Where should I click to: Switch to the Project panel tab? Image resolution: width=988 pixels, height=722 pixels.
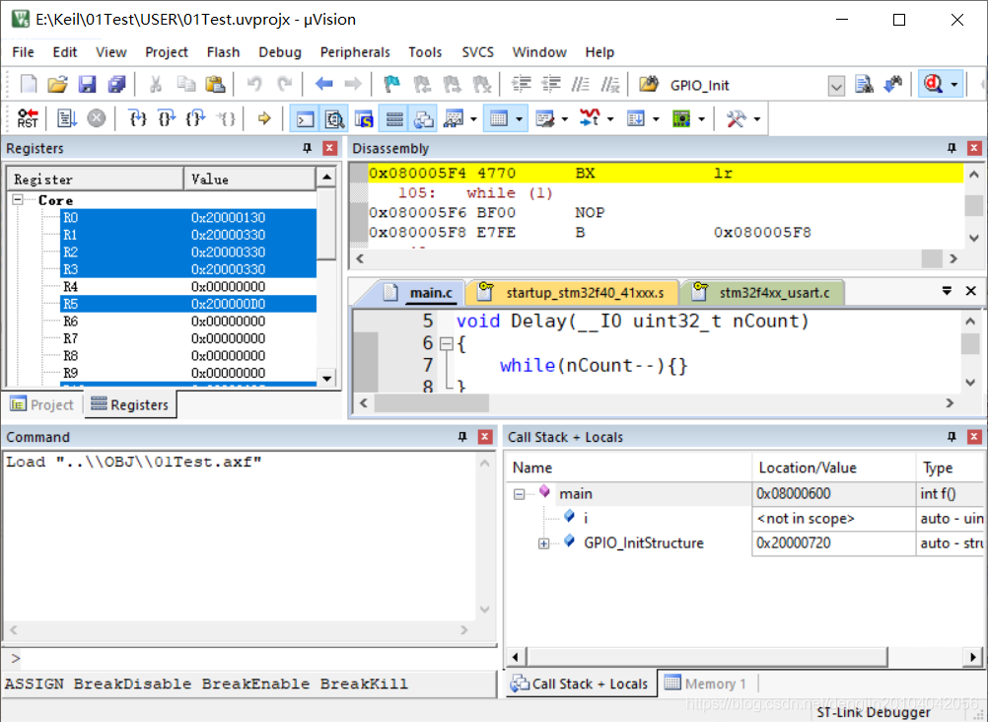coord(42,404)
